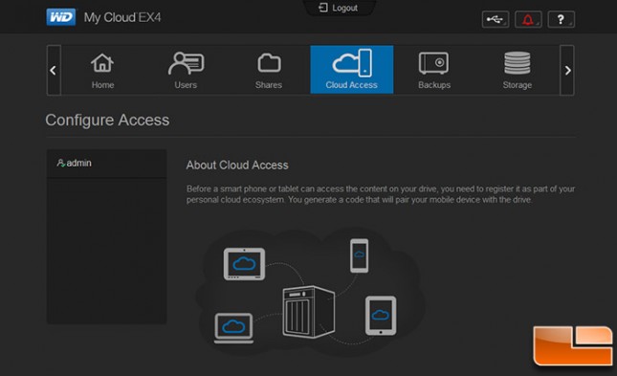Click the My Cloud EX4 title
This screenshot has width=617, height=376.
pyautogui.click(x=122, y=17)
